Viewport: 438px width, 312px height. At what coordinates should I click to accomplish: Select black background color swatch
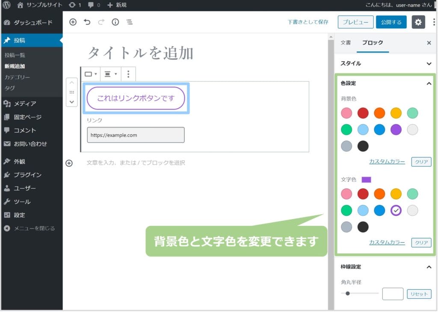click(363, 146)
